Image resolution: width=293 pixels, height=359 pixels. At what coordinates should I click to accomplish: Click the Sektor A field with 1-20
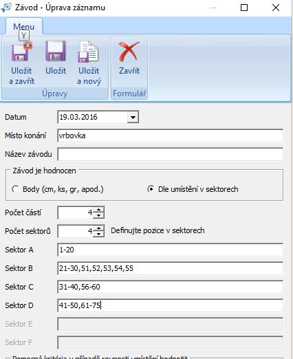click(171, 250)
